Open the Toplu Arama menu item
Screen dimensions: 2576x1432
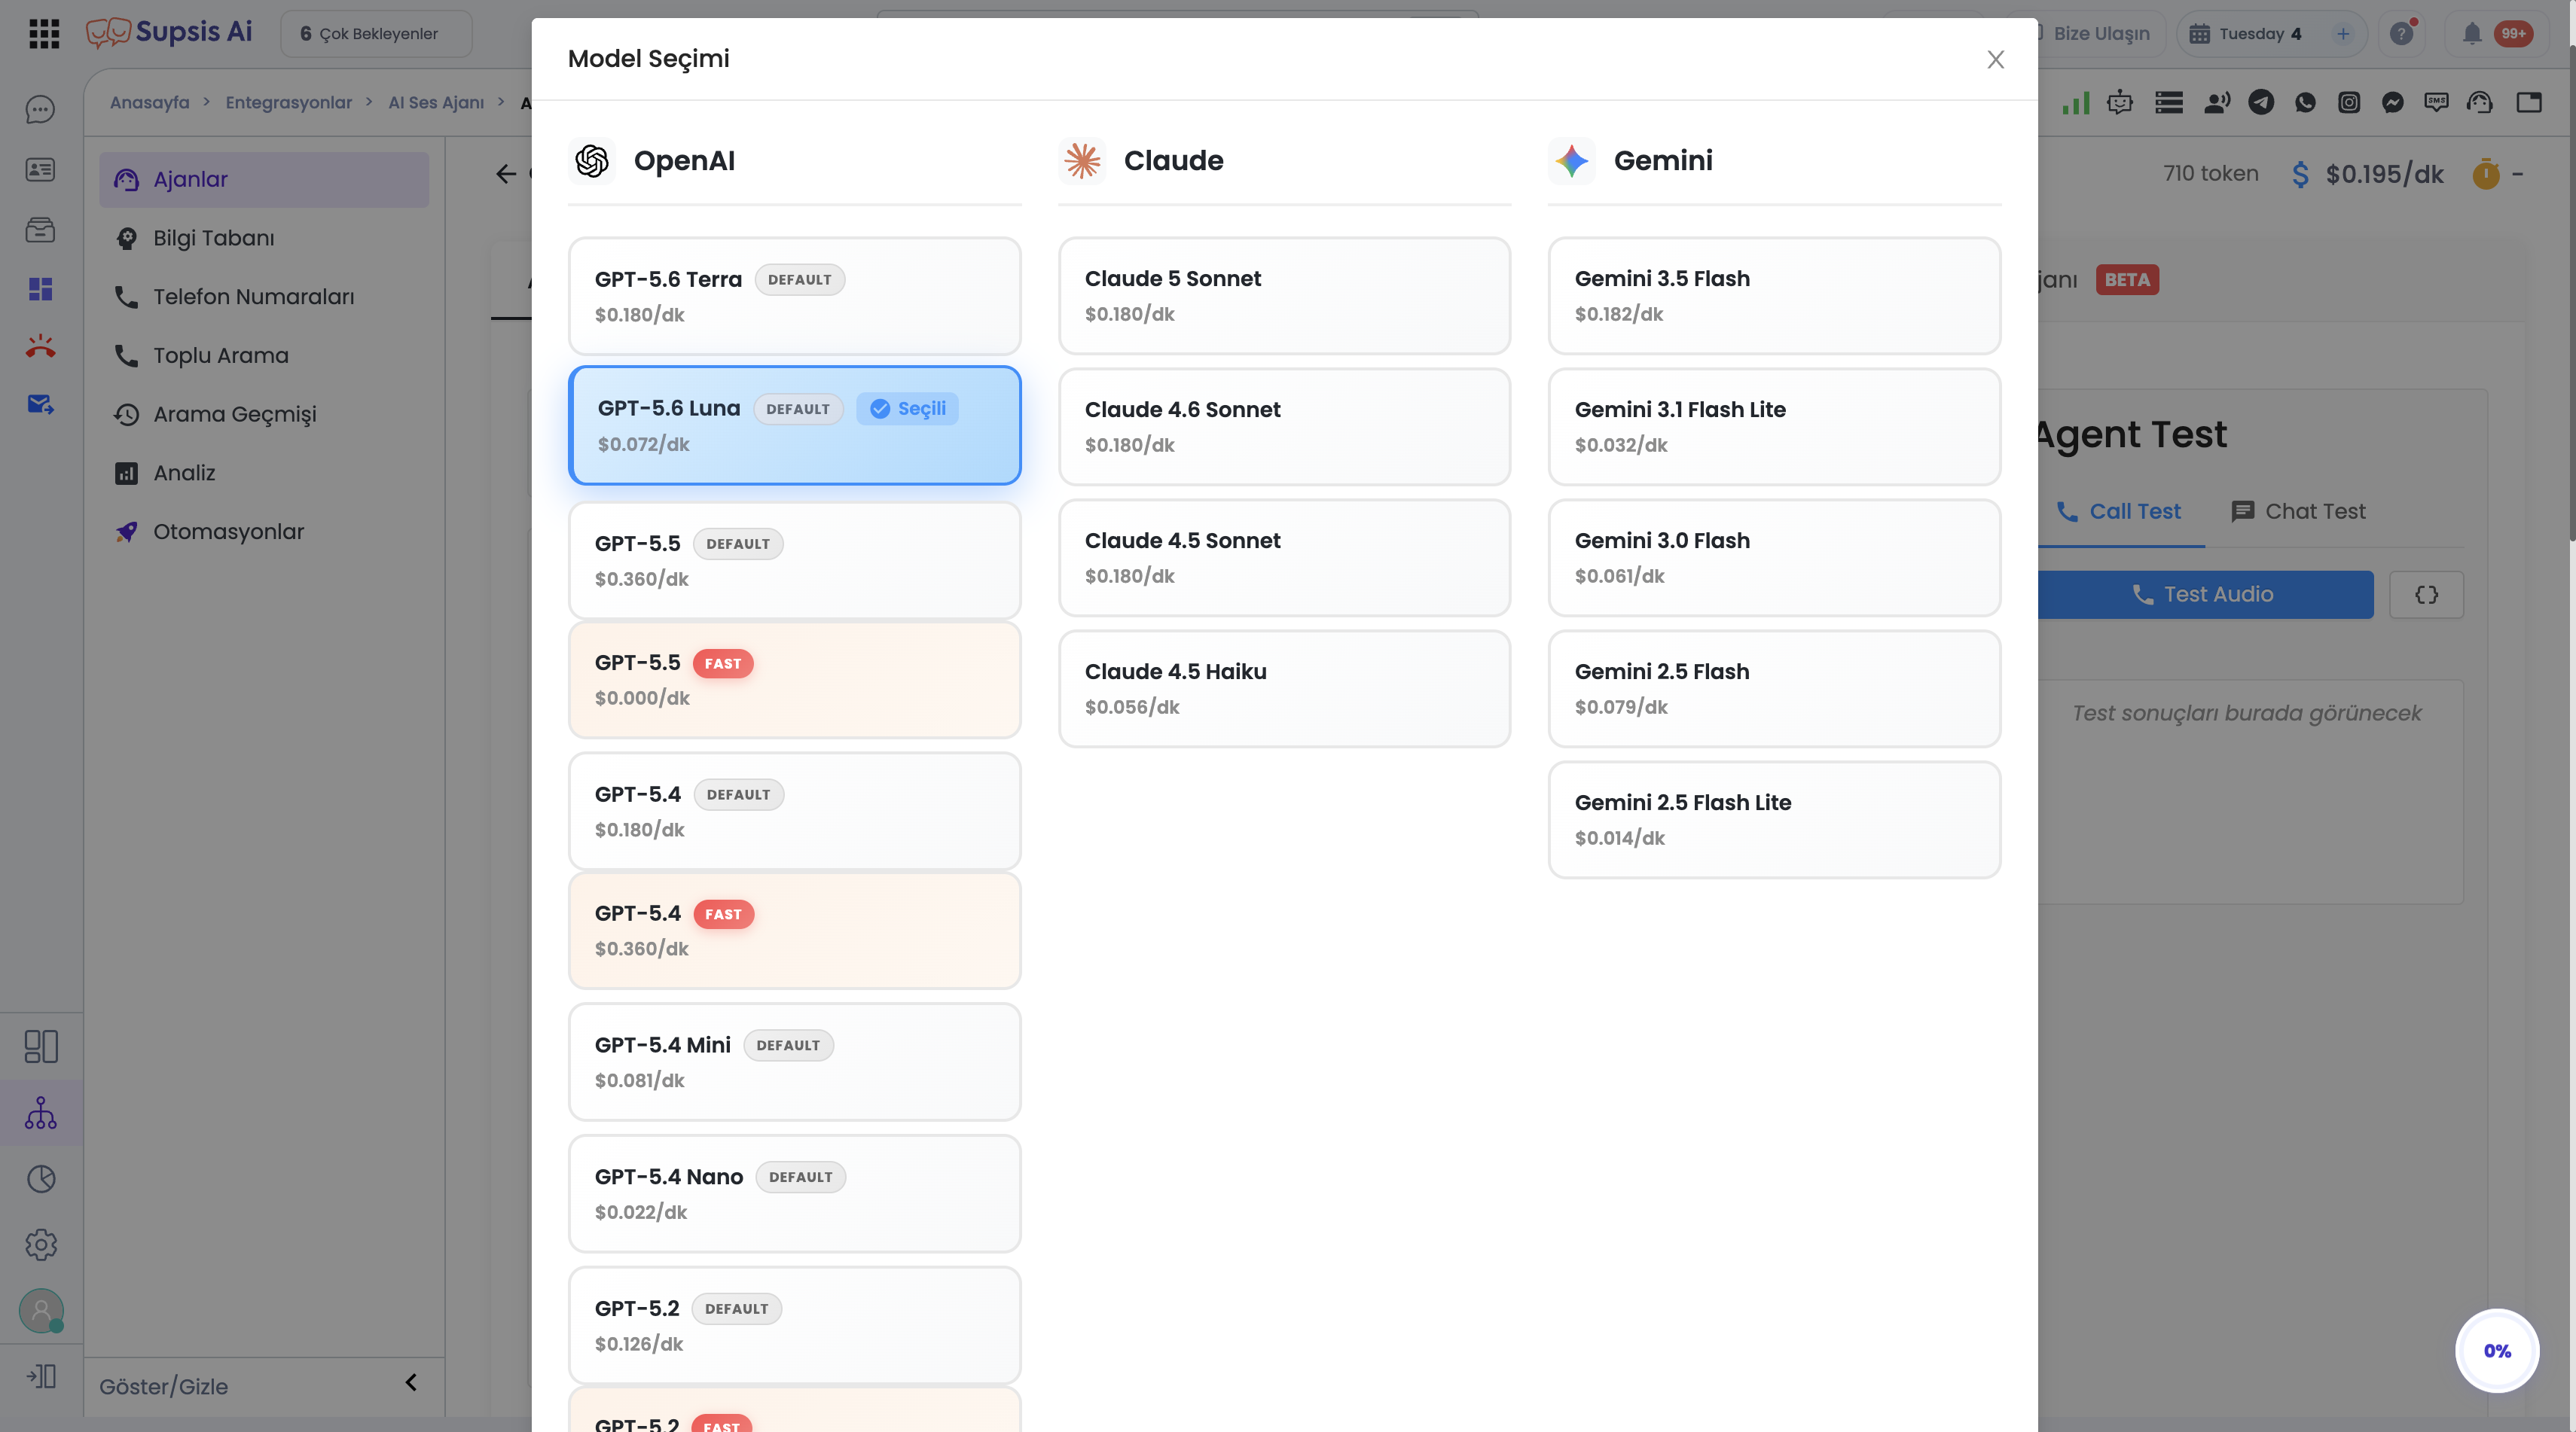[264, 356]
